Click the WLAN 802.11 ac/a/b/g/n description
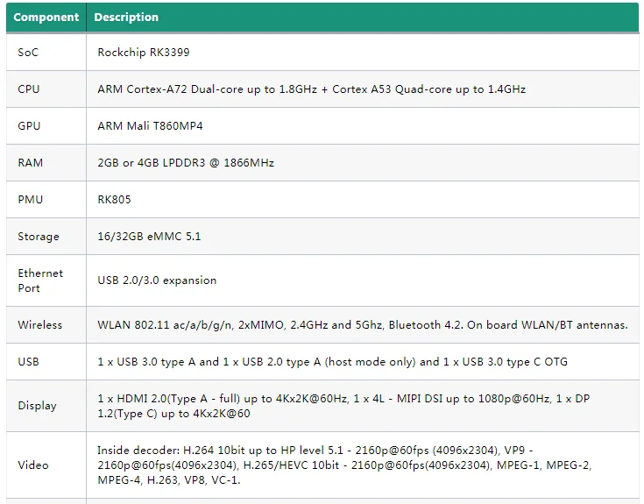Screen dimensions: 644x504 point(363,325)
